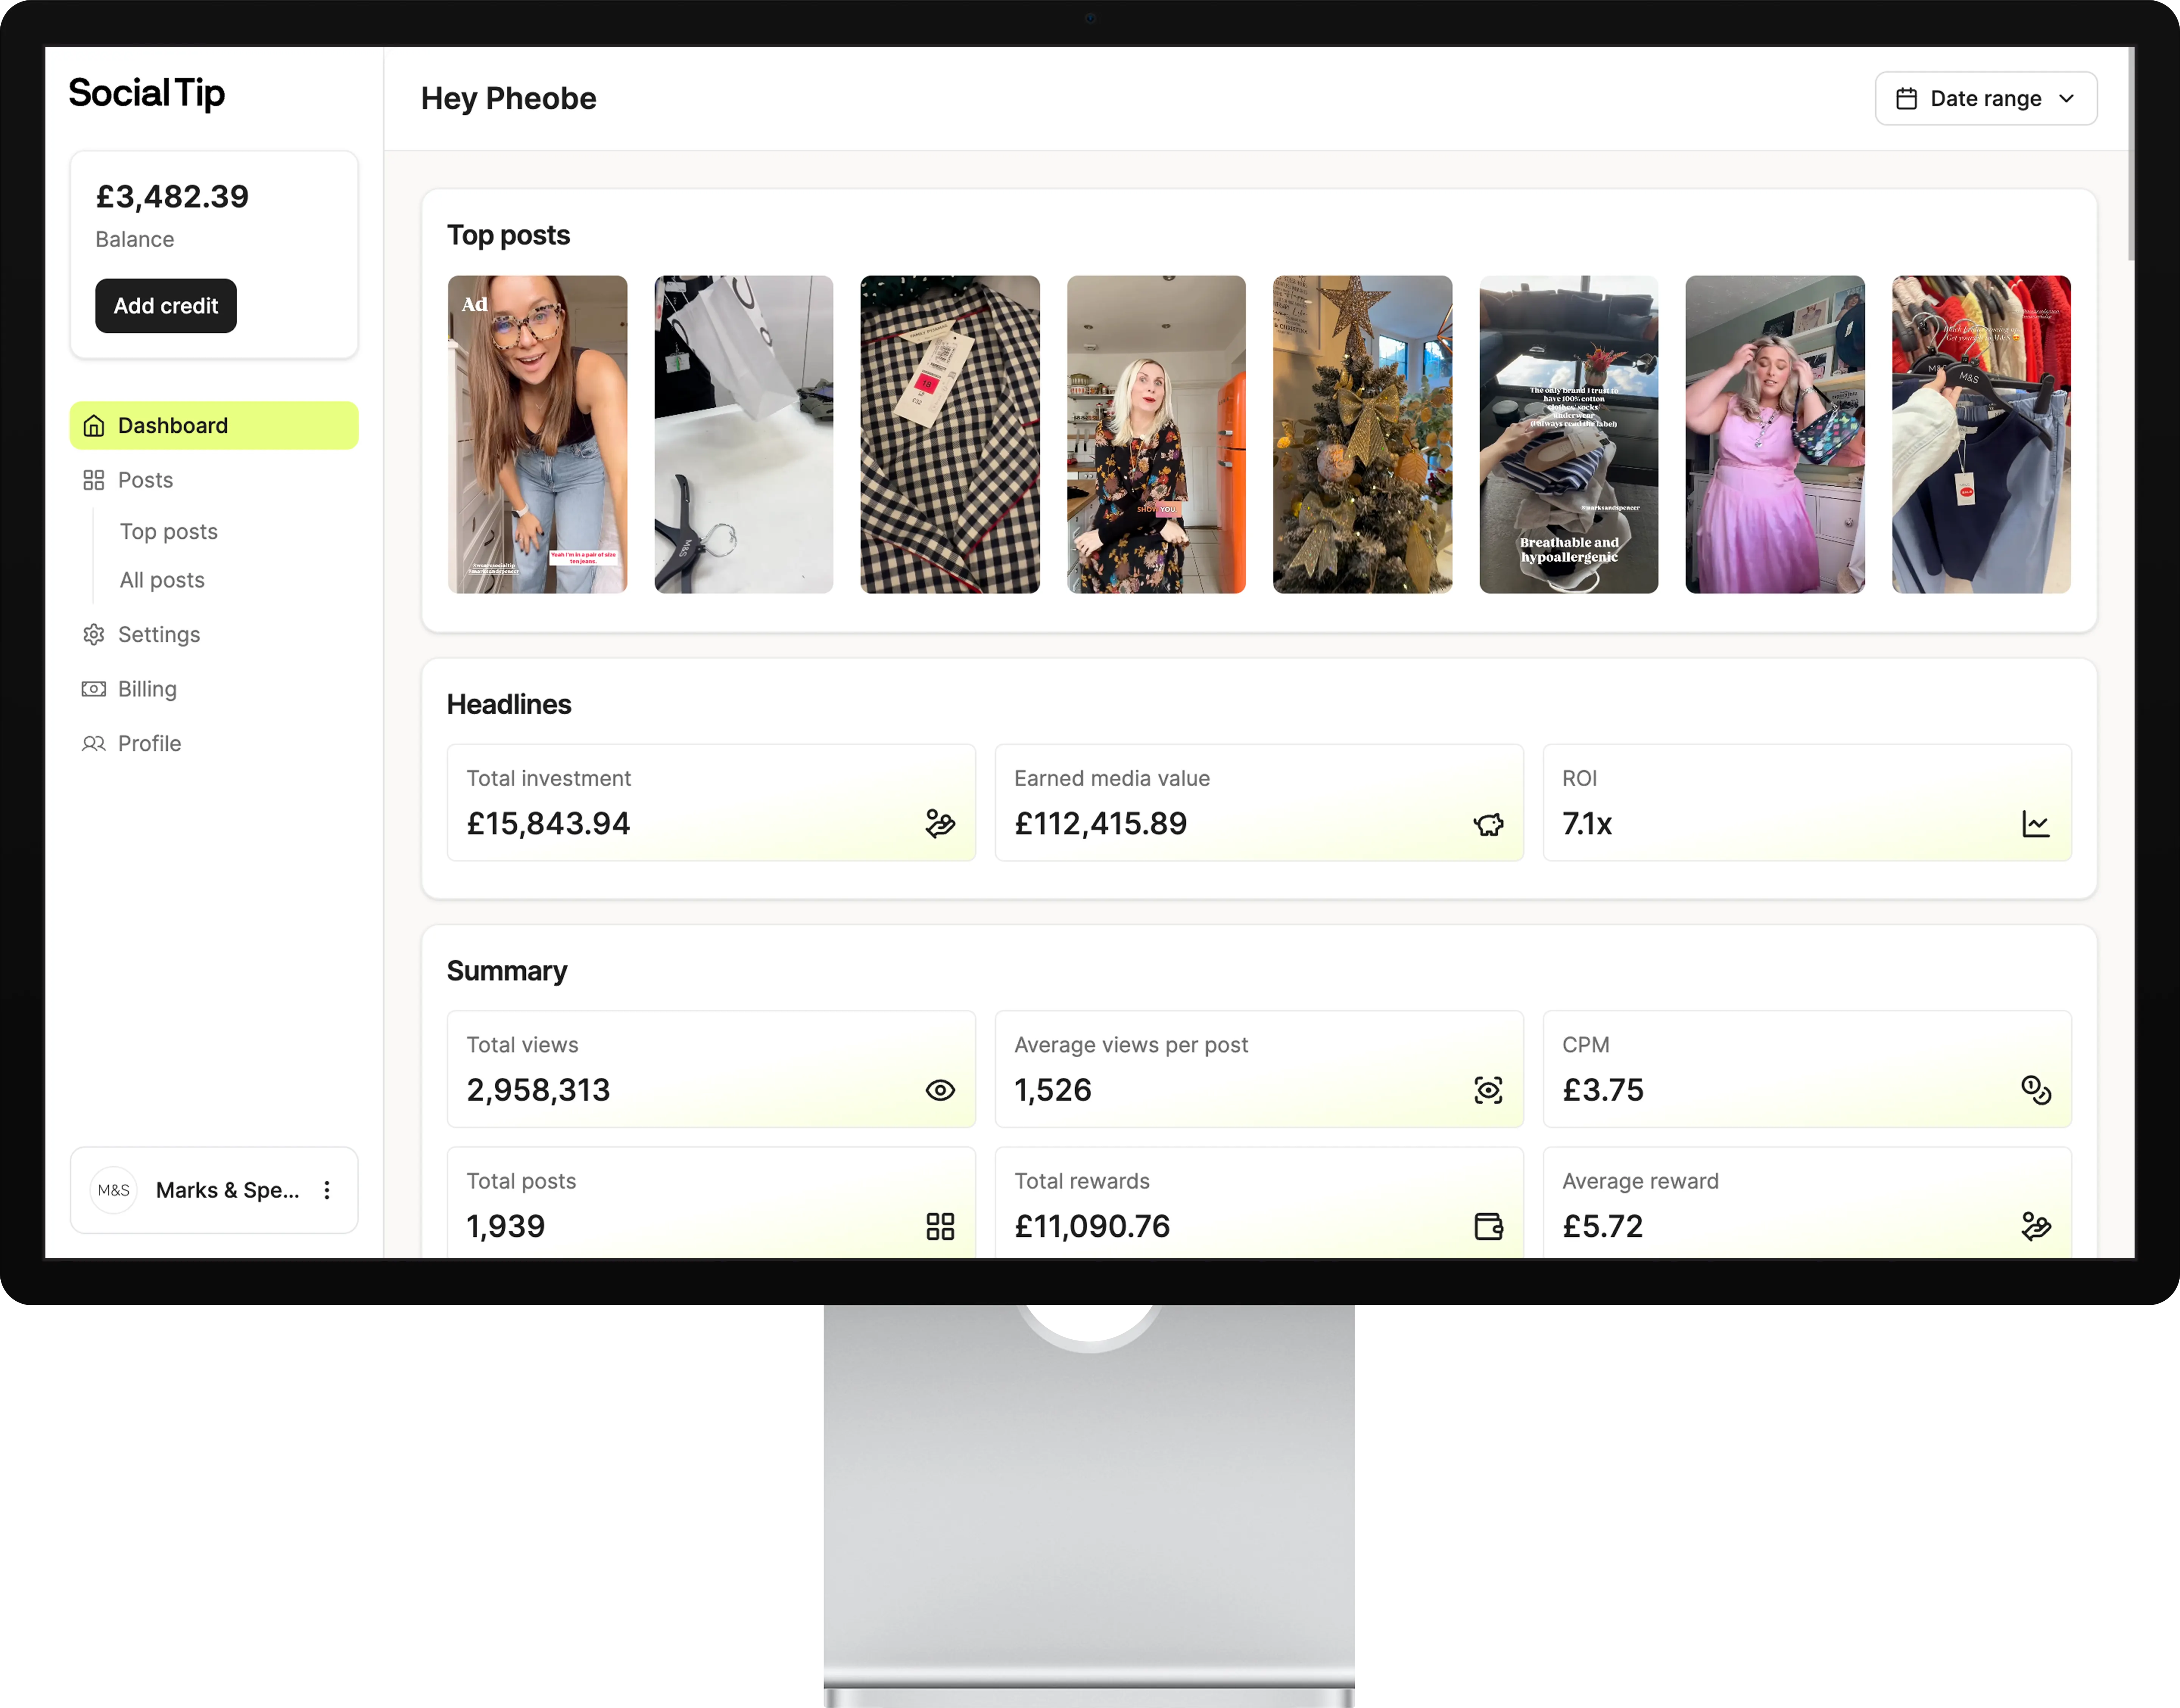Click the scan-eye icon in Average views per post
The image size is (2180, 1708).
(x=1487, y=1090)
